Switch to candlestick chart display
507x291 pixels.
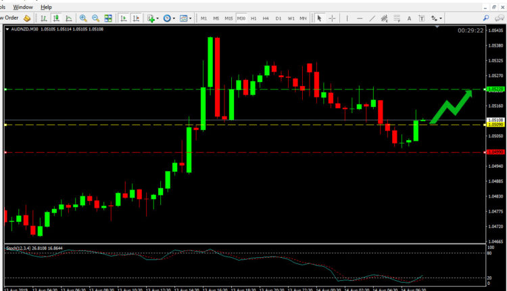pos(56,18)
